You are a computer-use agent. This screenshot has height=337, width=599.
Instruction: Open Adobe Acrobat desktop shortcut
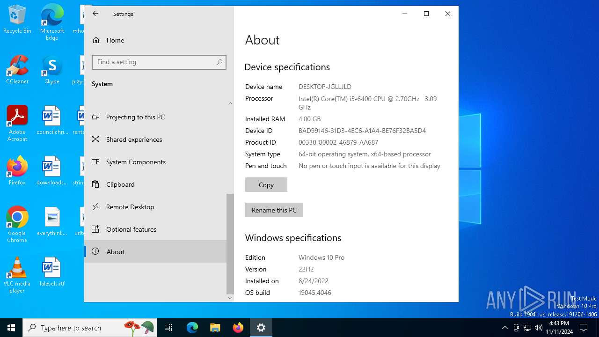pos(17,124)
